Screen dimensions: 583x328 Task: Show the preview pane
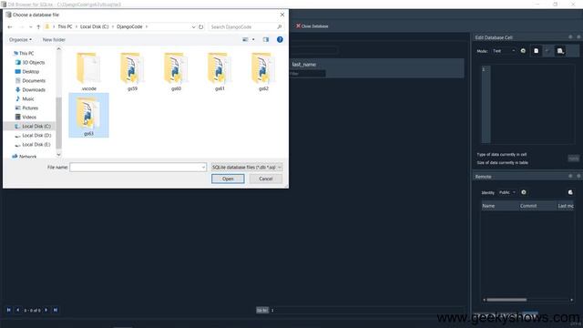(x=265, y=39)
